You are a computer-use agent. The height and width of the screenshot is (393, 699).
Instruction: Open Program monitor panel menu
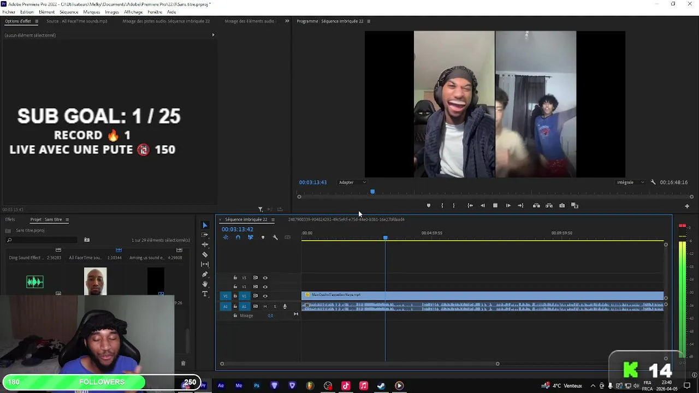pyautogui.click(x=369, y=21)
